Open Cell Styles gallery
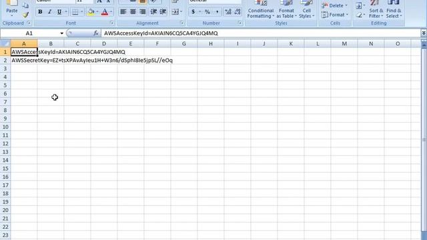427x240 pixels. tap(307, 10)
